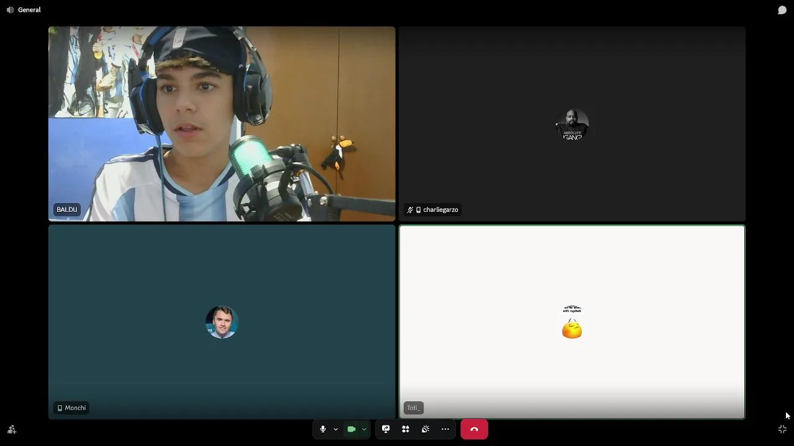Open camera options dropdown arrow
Screen dimensions: 794x446
pos(364,429)
